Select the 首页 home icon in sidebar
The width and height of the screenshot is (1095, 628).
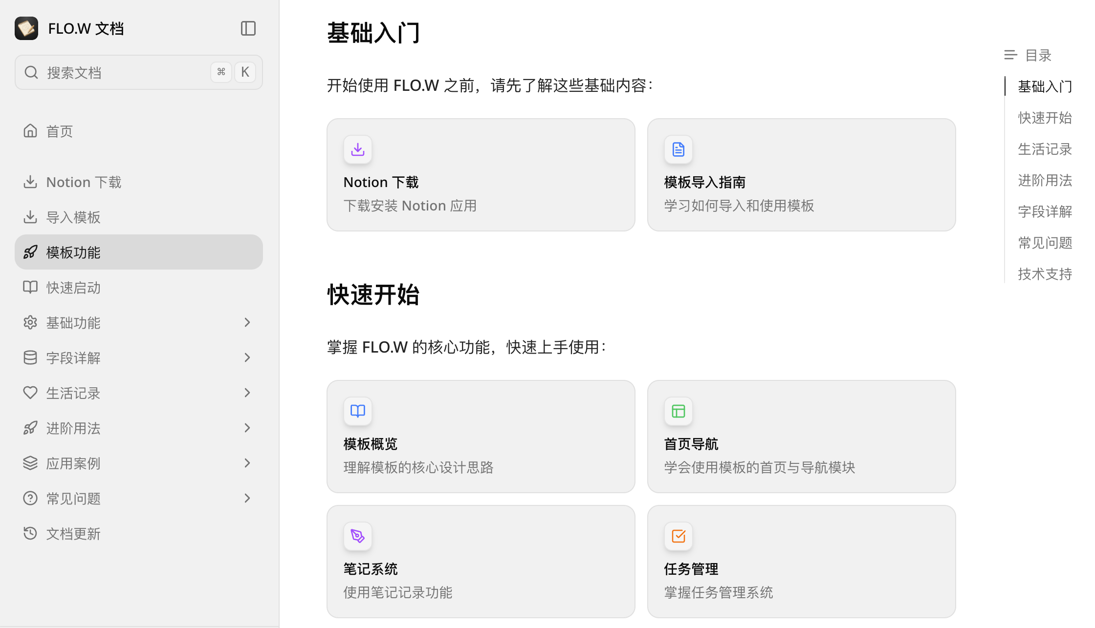(x=30, y=130)
